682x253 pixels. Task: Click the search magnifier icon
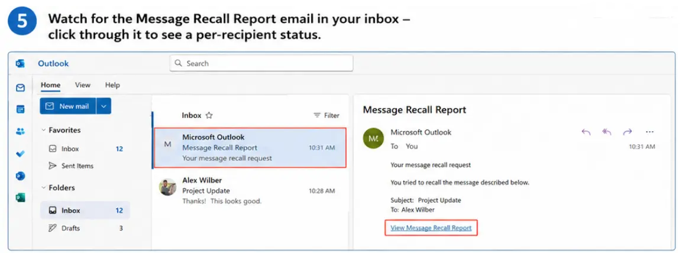point(178,63)
